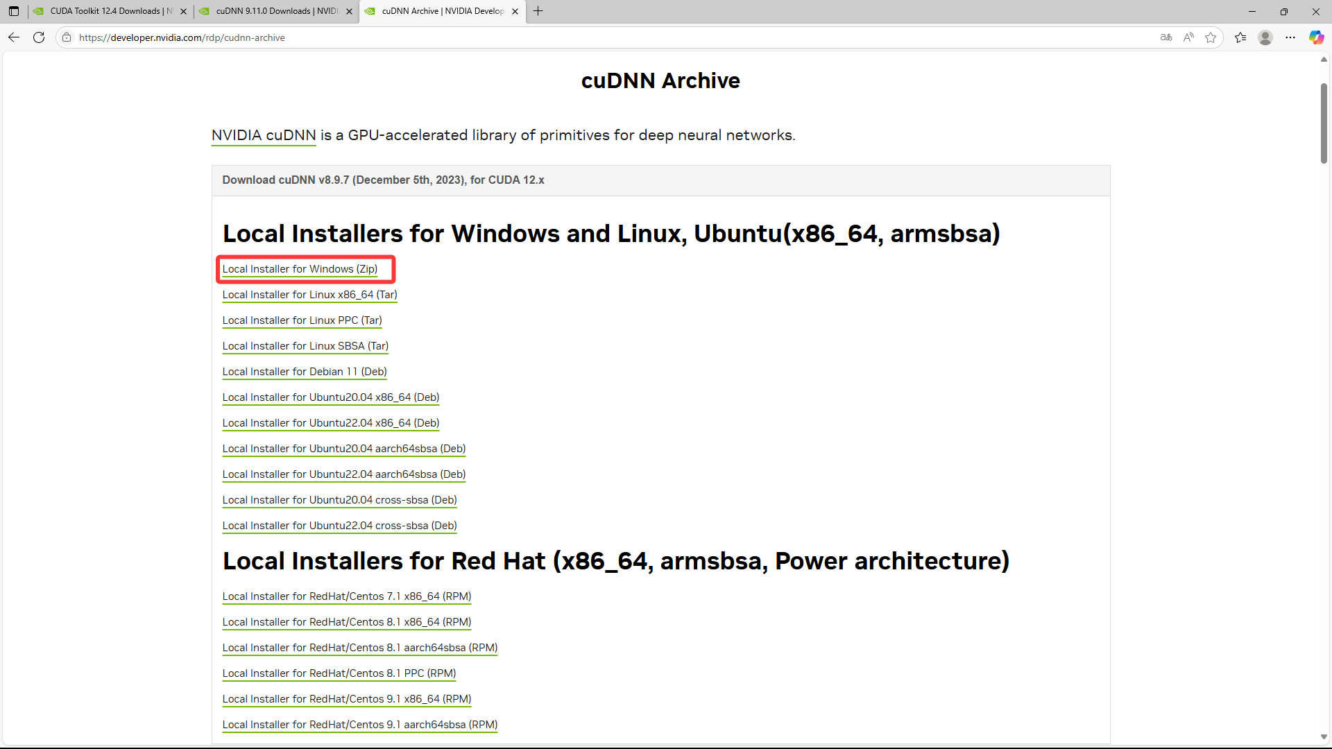
Task: Download Local Installer for Linux PPC (Tar)
Action: tap(302, 320)
